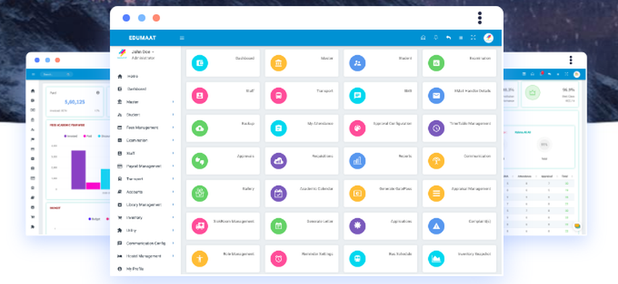Open three-dot menu of front window
The image size is (618, 284).
[x=480, y=18]
